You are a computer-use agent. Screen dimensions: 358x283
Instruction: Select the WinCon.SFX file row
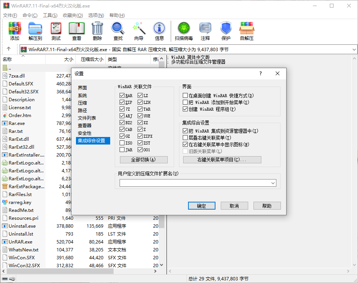pyautogui.click(x=80, y=258)
